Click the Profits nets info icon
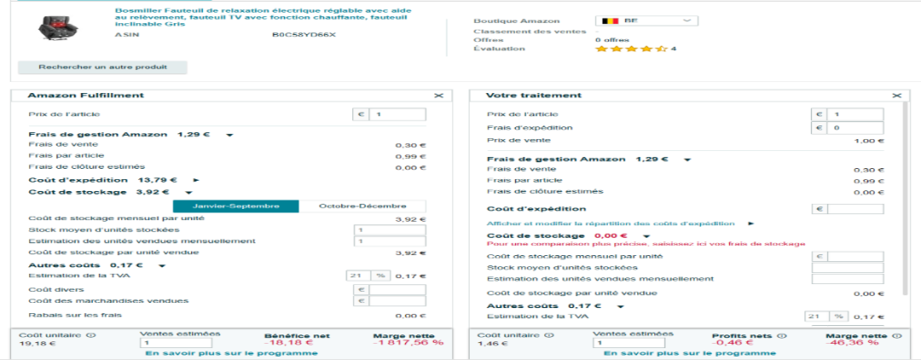 coord(782,336)
